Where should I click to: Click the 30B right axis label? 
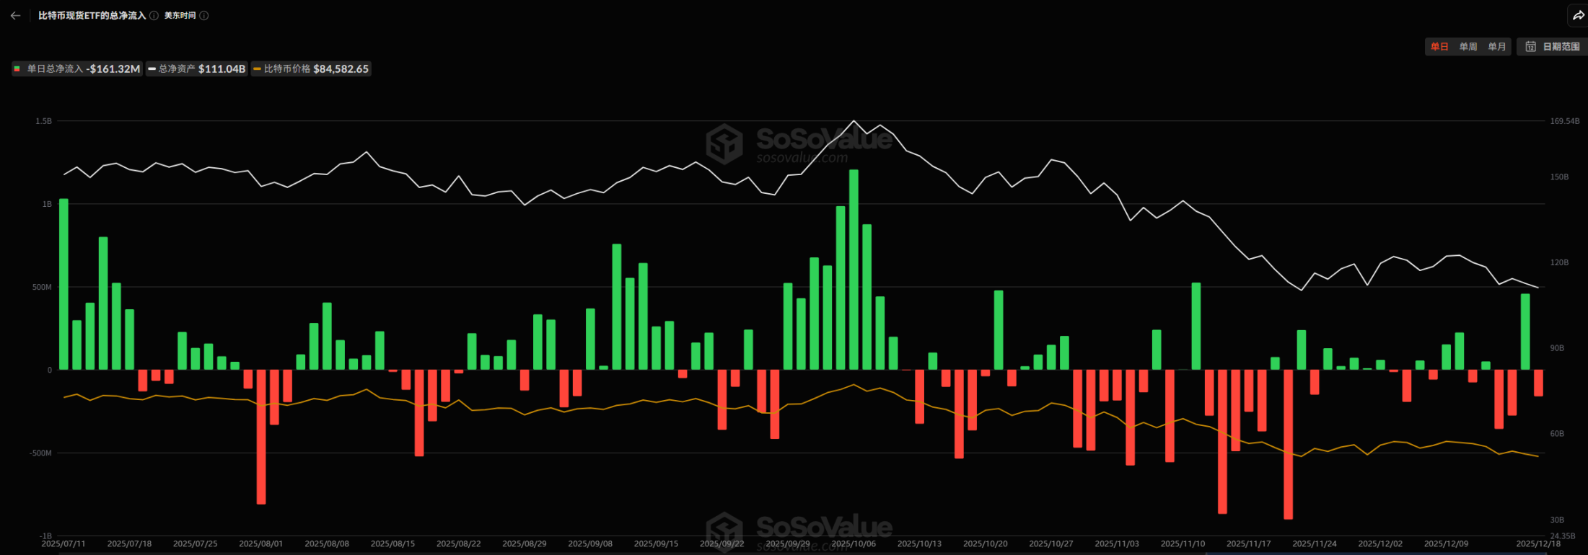point(1557,520)
